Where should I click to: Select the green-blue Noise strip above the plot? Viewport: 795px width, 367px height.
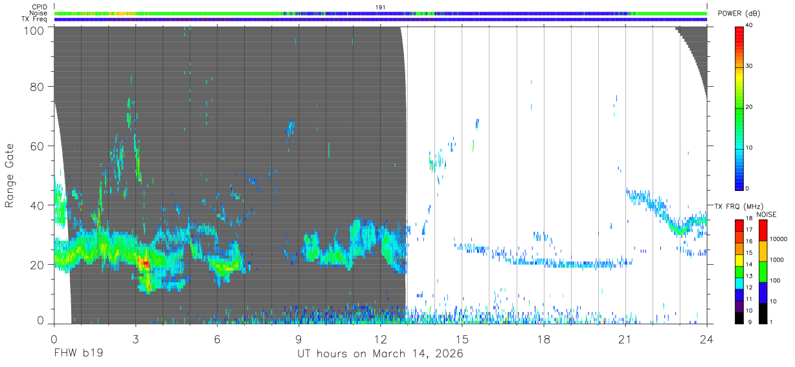(381, 13)
